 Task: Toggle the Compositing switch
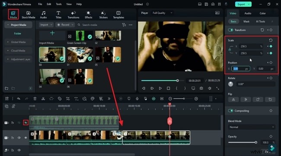point(231,111)
